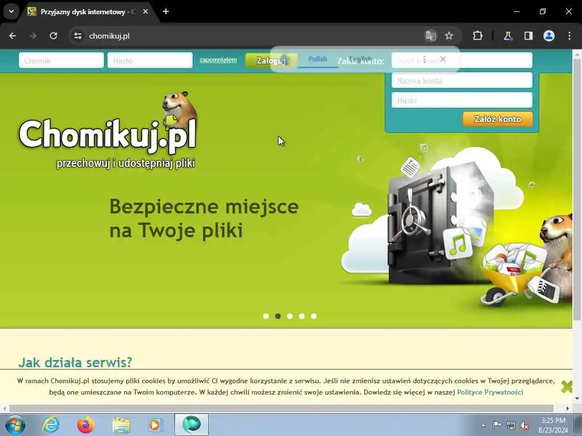Click the horizontal page scrollbar
The width and height of the screenshot is (582, 436).
tap(281, 408)
